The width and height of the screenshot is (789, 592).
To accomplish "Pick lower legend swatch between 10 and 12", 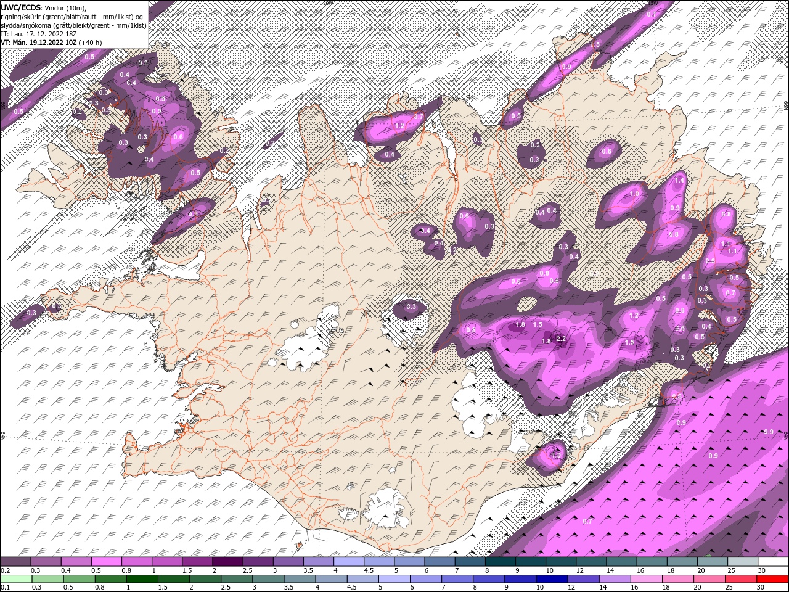I will pos(552,579).
